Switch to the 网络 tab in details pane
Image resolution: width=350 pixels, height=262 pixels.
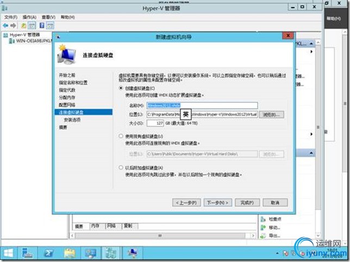111,226
